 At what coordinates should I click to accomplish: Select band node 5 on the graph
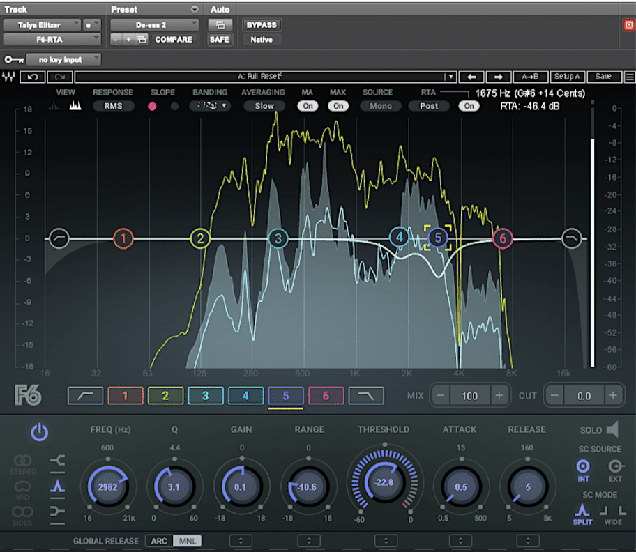(438, 238)
